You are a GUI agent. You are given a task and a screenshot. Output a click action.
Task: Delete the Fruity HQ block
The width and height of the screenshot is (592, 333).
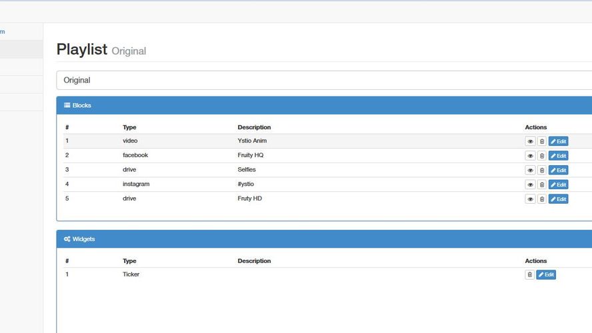pos(542,156)
